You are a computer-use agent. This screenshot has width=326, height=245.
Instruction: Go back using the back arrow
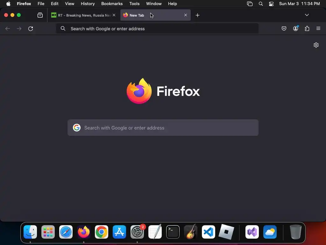[x=8, y=28]
